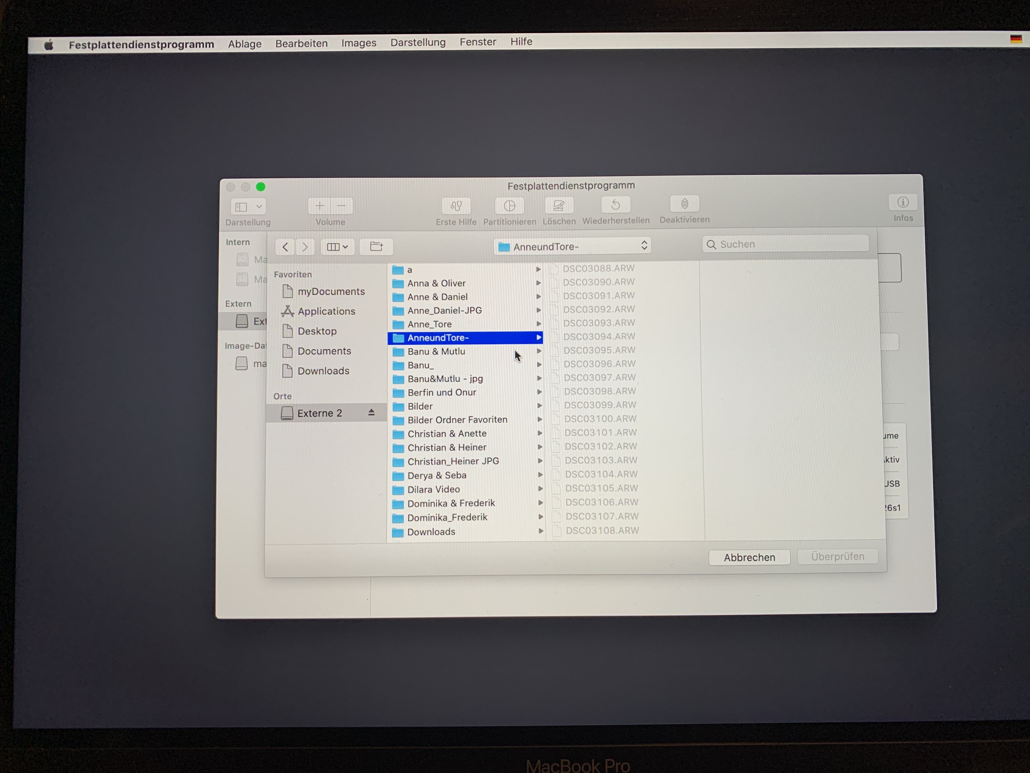1030x773 pixels.
Task: Click the Wiederherstellen toolbar icon
Action: (616, 204)
